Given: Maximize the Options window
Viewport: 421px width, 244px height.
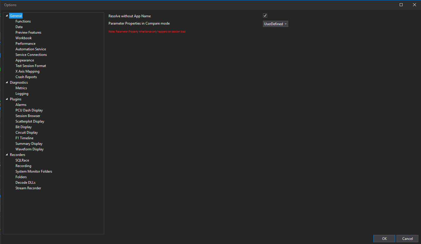Looking at the screenshot, I should pos(401,5).
